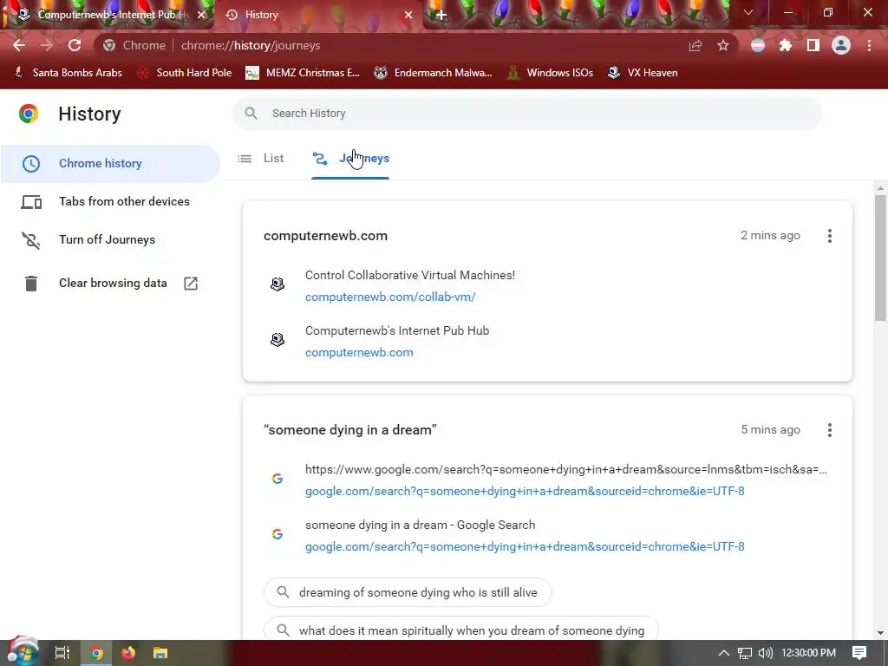Click Control Collaborative Virtual Machines! entry title

(410, 275)
